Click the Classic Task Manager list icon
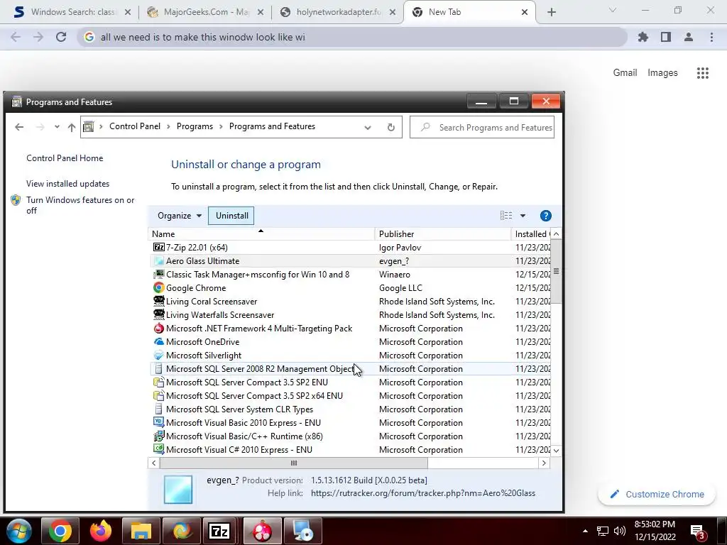Screen dimensions: 727x545 (158, 275)
